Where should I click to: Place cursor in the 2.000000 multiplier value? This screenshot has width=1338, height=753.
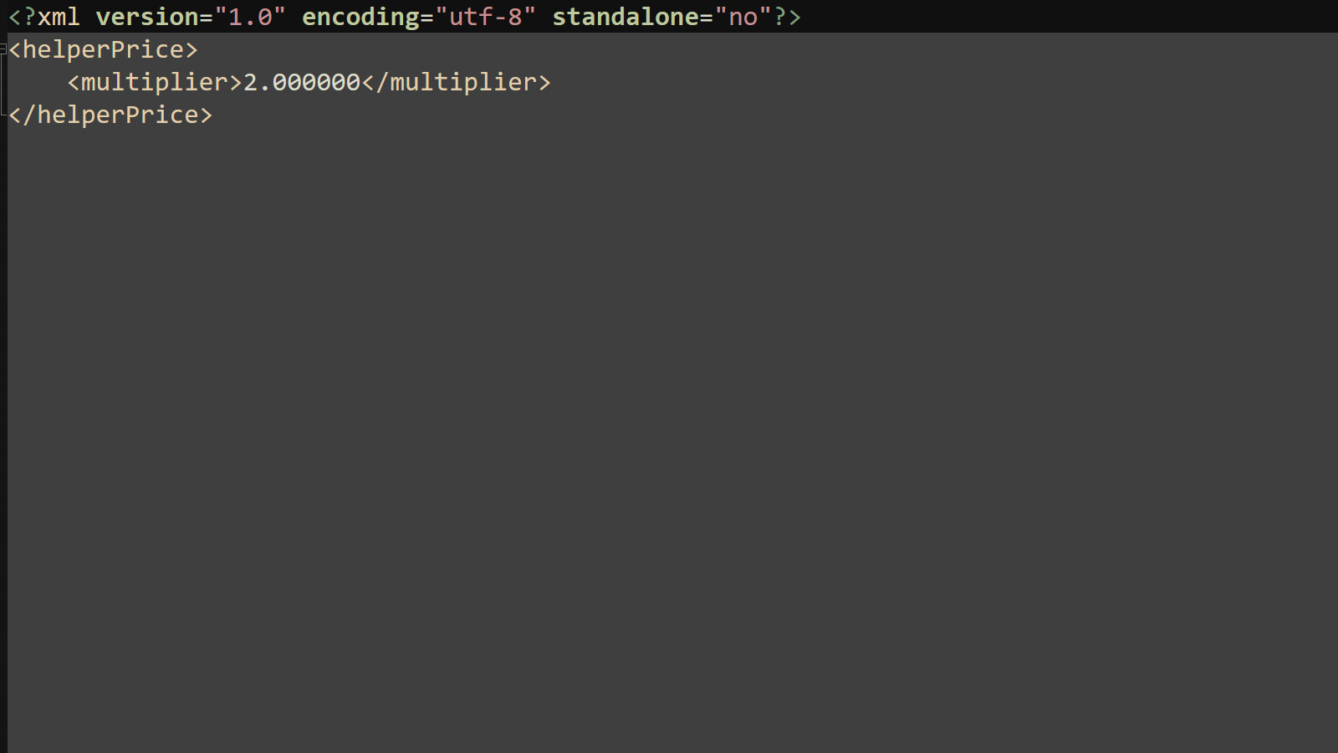point(302,82)
